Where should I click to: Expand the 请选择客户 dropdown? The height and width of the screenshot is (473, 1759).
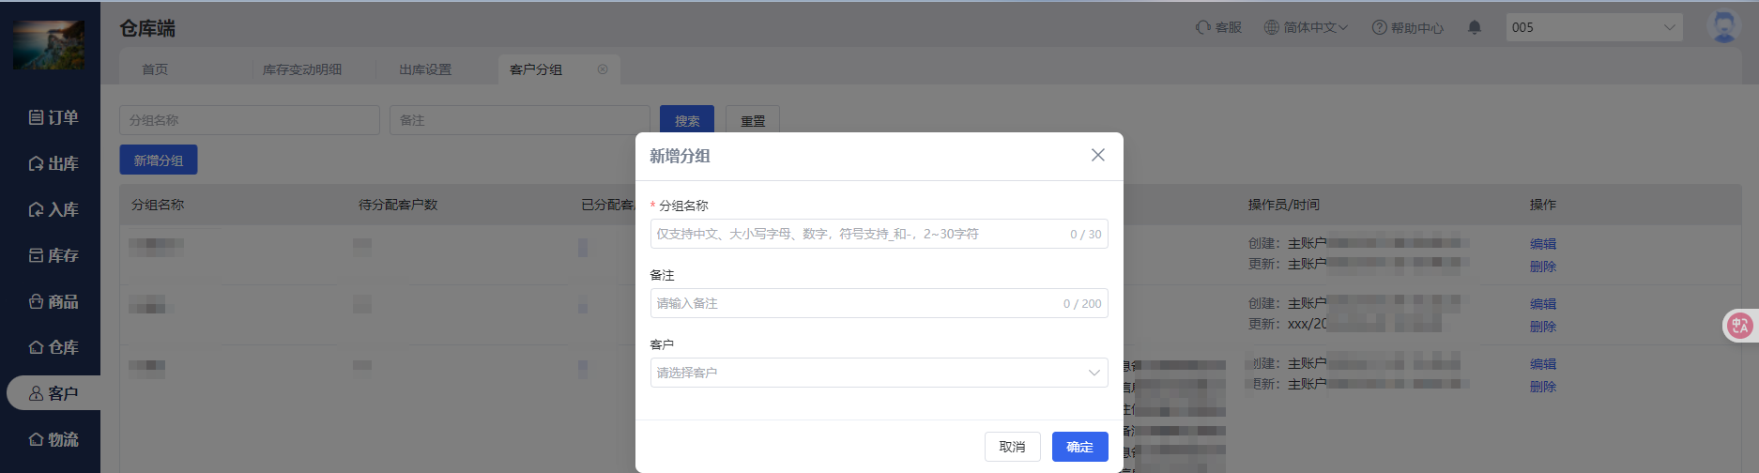coord(879,373)
